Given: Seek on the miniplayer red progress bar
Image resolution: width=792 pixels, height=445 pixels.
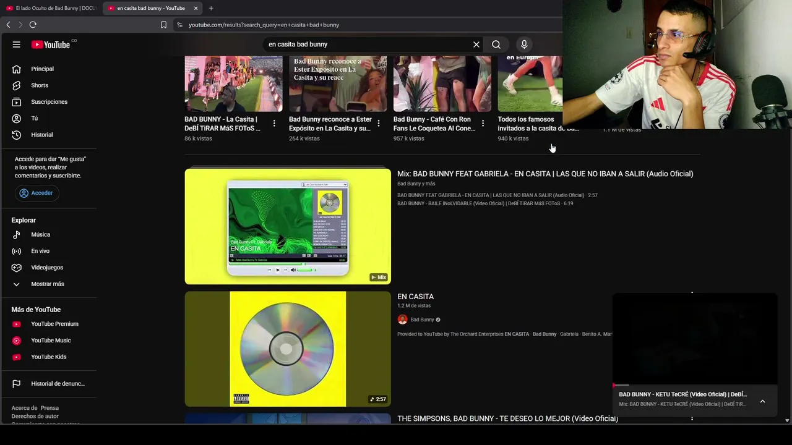Looking at the screenshot, I should coord(695,385).
